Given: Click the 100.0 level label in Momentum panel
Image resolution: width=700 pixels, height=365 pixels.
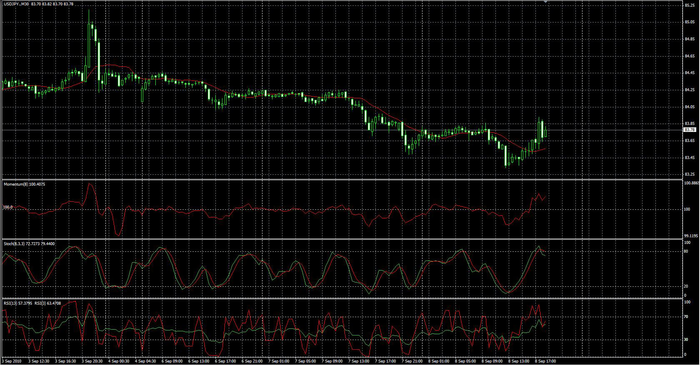Looking at the screenshot, I should (7, 207).
